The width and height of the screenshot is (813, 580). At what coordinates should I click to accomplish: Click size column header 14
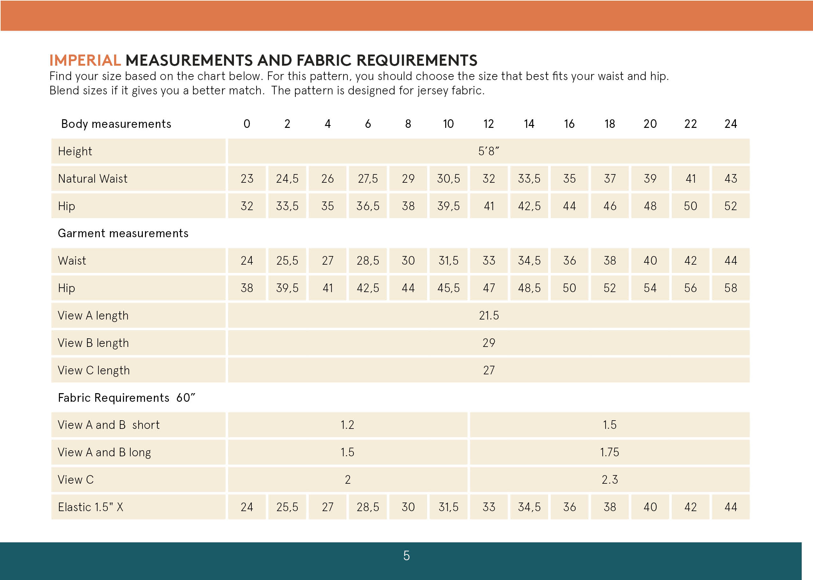pos(529,124)
